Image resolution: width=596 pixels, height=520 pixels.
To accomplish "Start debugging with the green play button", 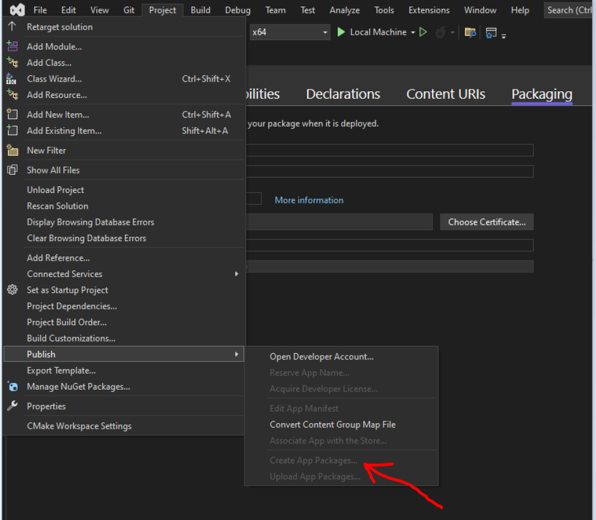I will (341, 32).
